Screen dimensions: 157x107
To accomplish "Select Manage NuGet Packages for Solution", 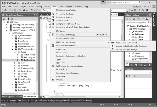I will [131, 46].
